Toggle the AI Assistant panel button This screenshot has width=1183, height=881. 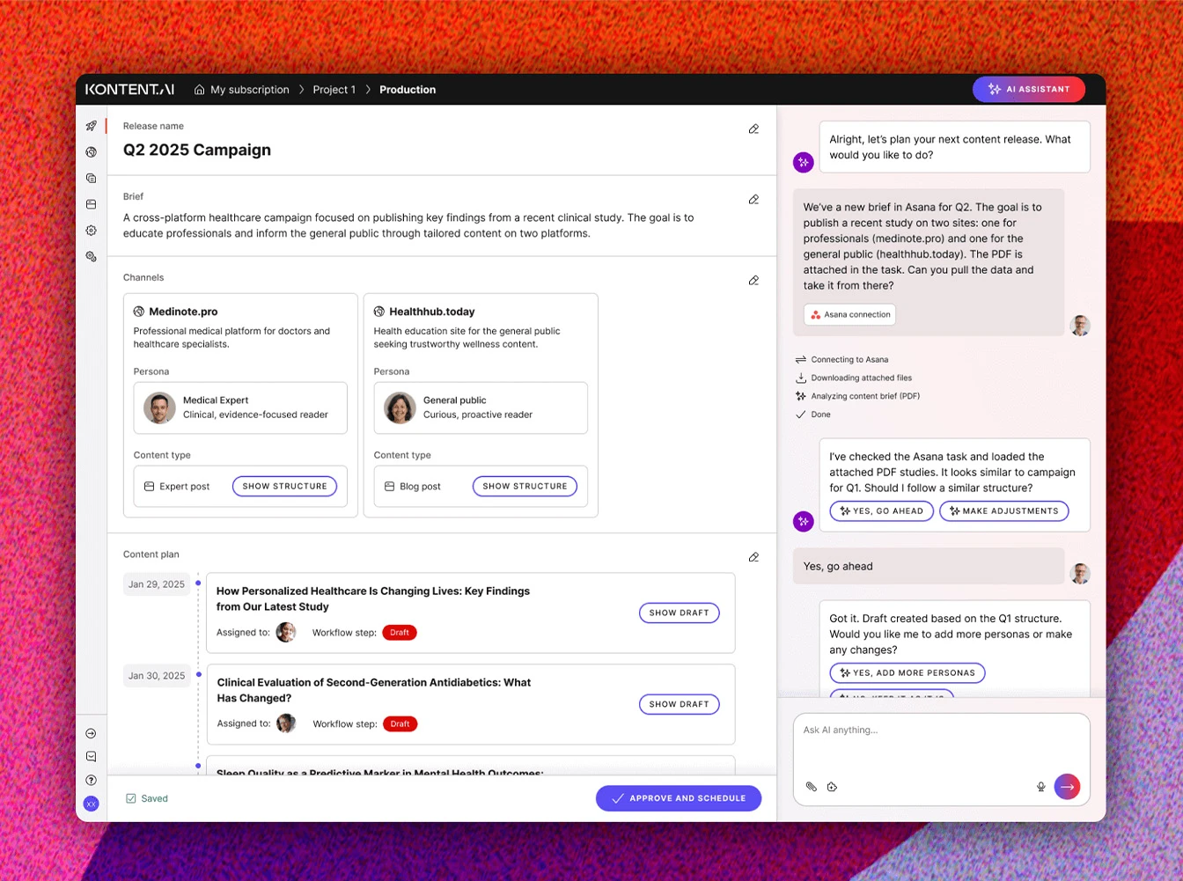point(1028,89)
